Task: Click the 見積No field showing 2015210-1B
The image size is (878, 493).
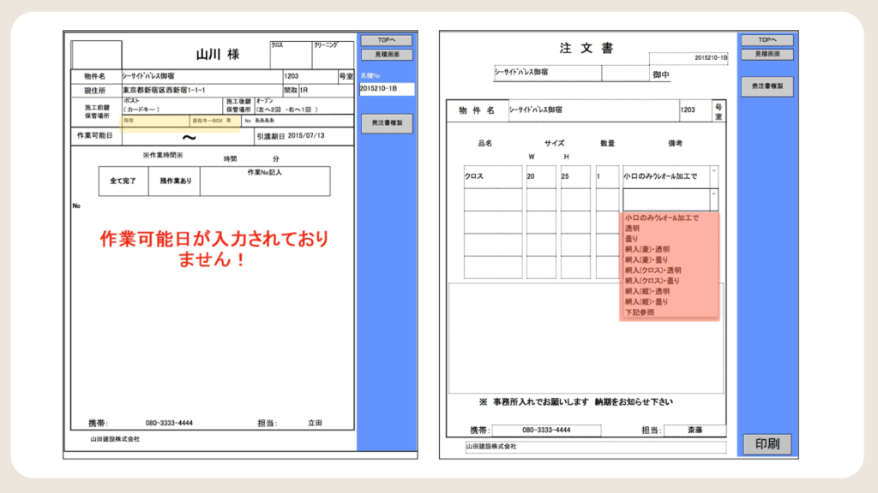Action: coord(386,89)
